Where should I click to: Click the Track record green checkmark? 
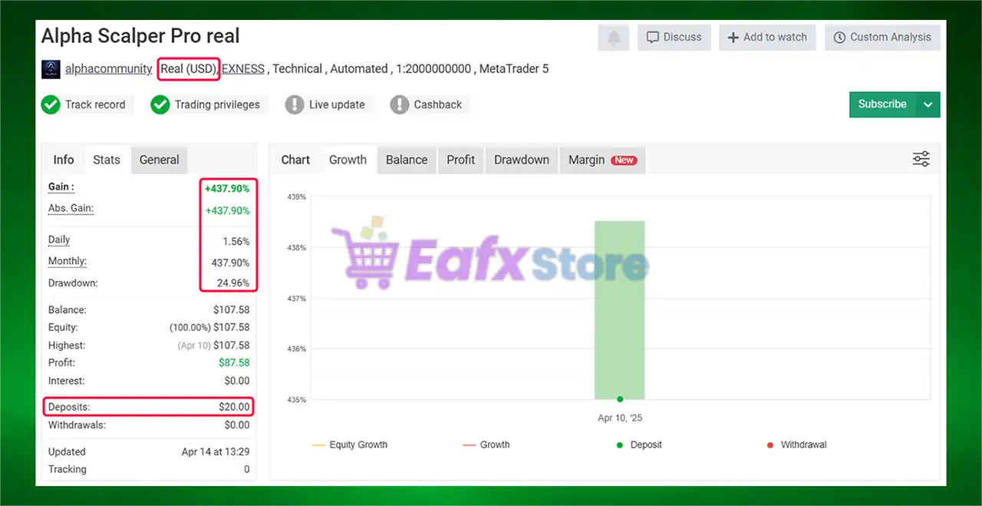tap(51, 104)
